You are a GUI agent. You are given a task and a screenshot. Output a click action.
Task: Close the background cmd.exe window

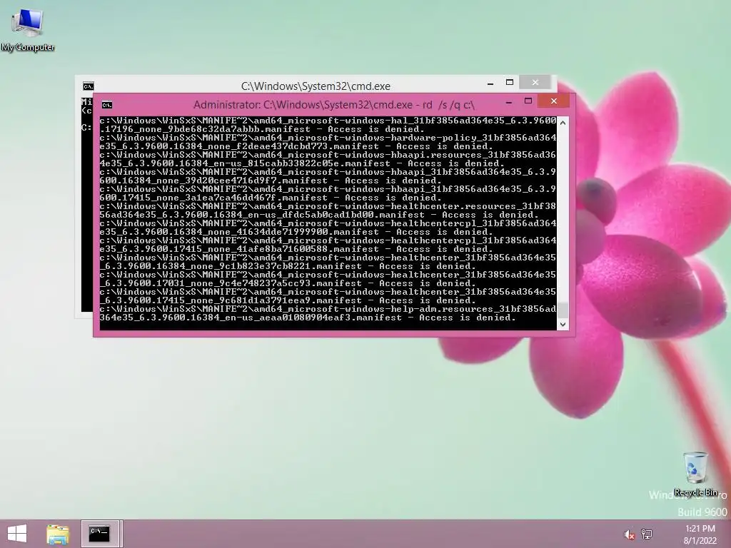535,83
